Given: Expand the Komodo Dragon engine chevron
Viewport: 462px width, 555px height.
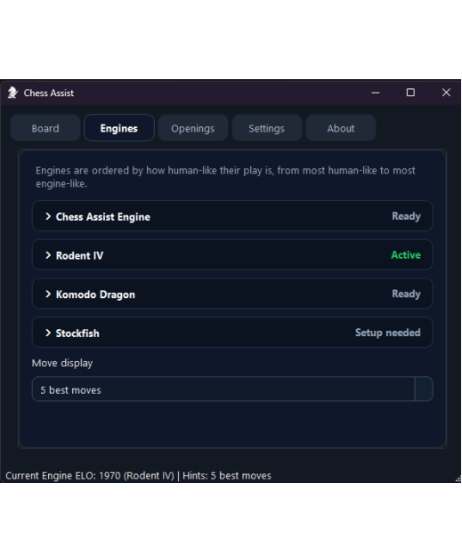Looking at the screenshot, I should click(48, 294).
